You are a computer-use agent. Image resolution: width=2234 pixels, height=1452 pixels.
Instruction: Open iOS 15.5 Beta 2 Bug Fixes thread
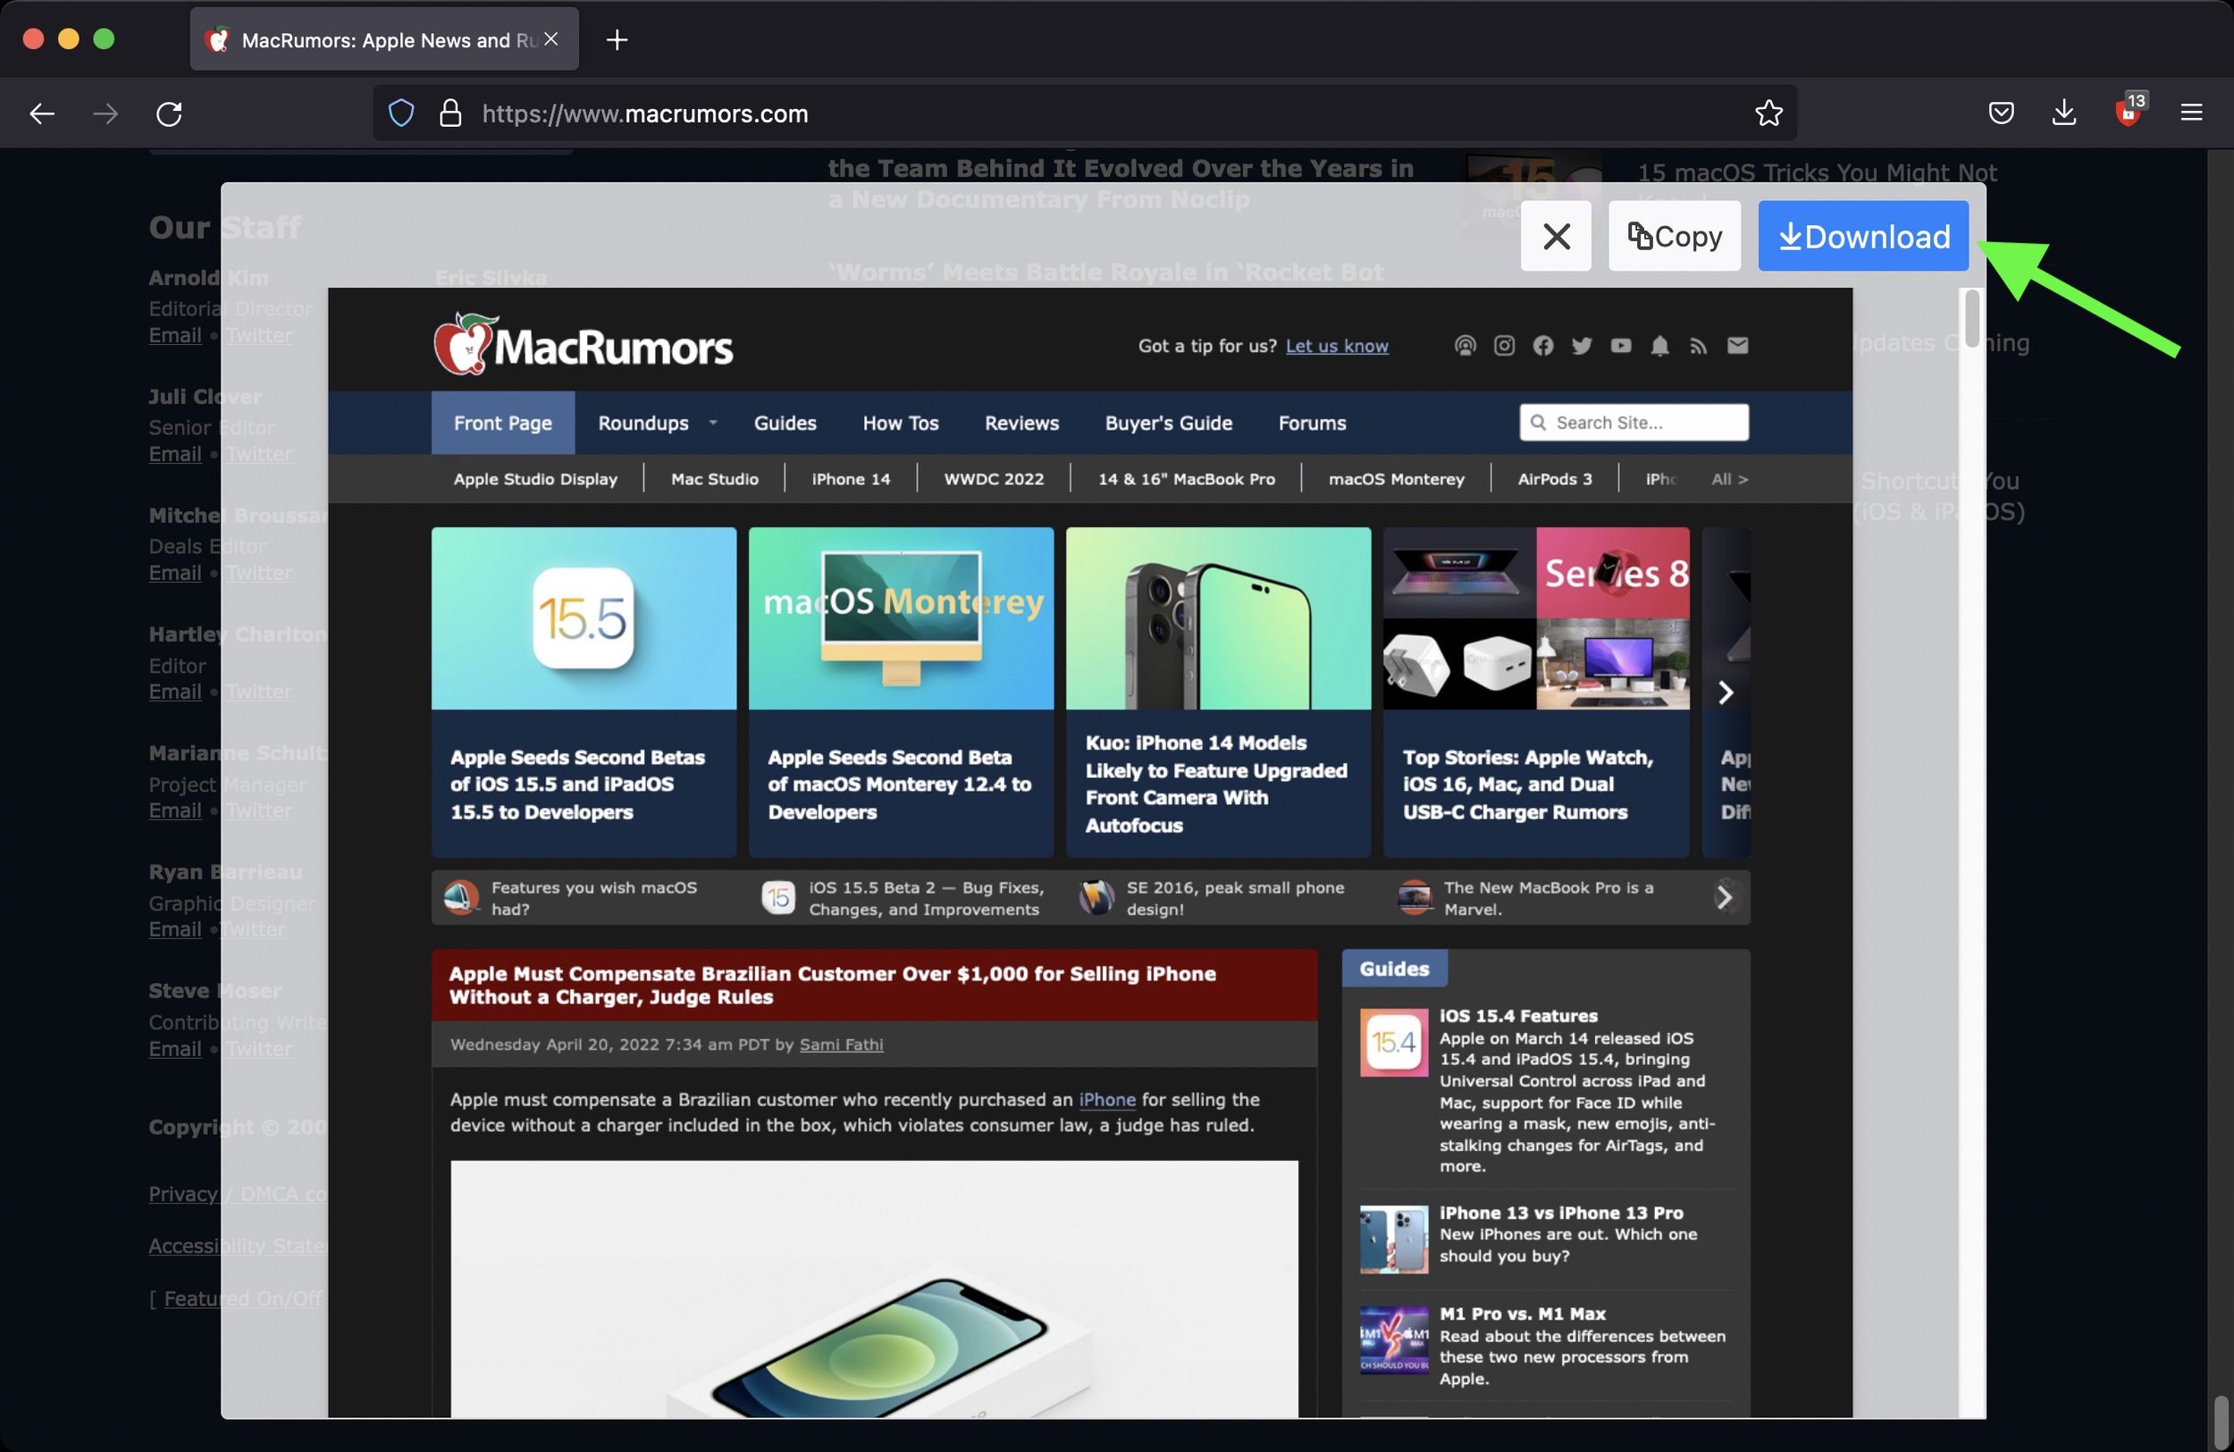coord(926,898)
